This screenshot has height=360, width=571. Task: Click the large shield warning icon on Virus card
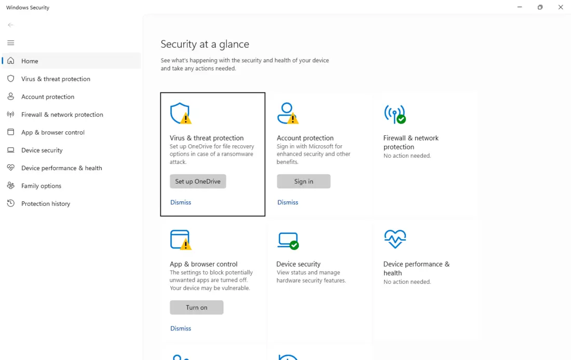tap(181, 114)
